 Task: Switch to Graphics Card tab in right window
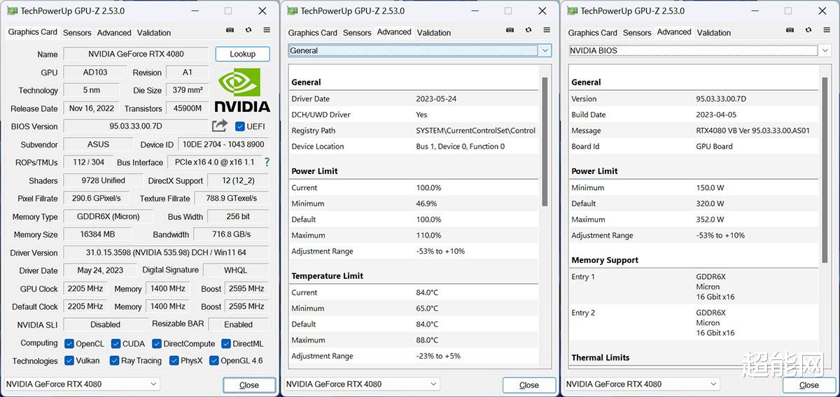[x=593, y=33]
